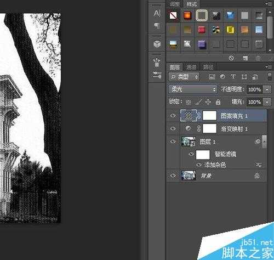The height and width of the screenshot is (260, 274).
Task: Open the 填充 fill dropdown arrow
Action: (267, 102)
